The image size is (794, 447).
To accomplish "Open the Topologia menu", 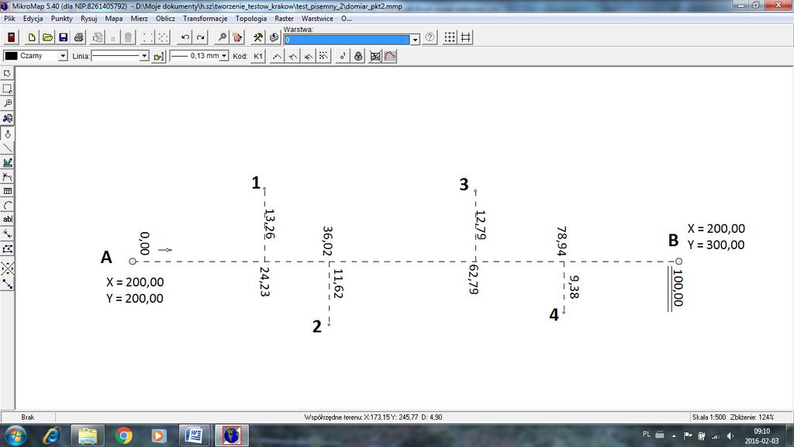I will tap(250, 19).
